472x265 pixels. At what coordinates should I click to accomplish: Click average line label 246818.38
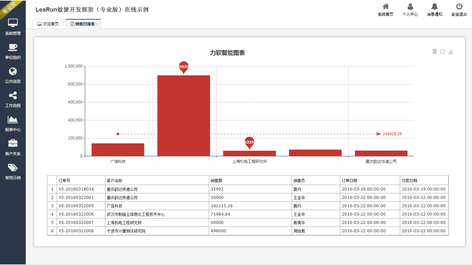[392, 134]
